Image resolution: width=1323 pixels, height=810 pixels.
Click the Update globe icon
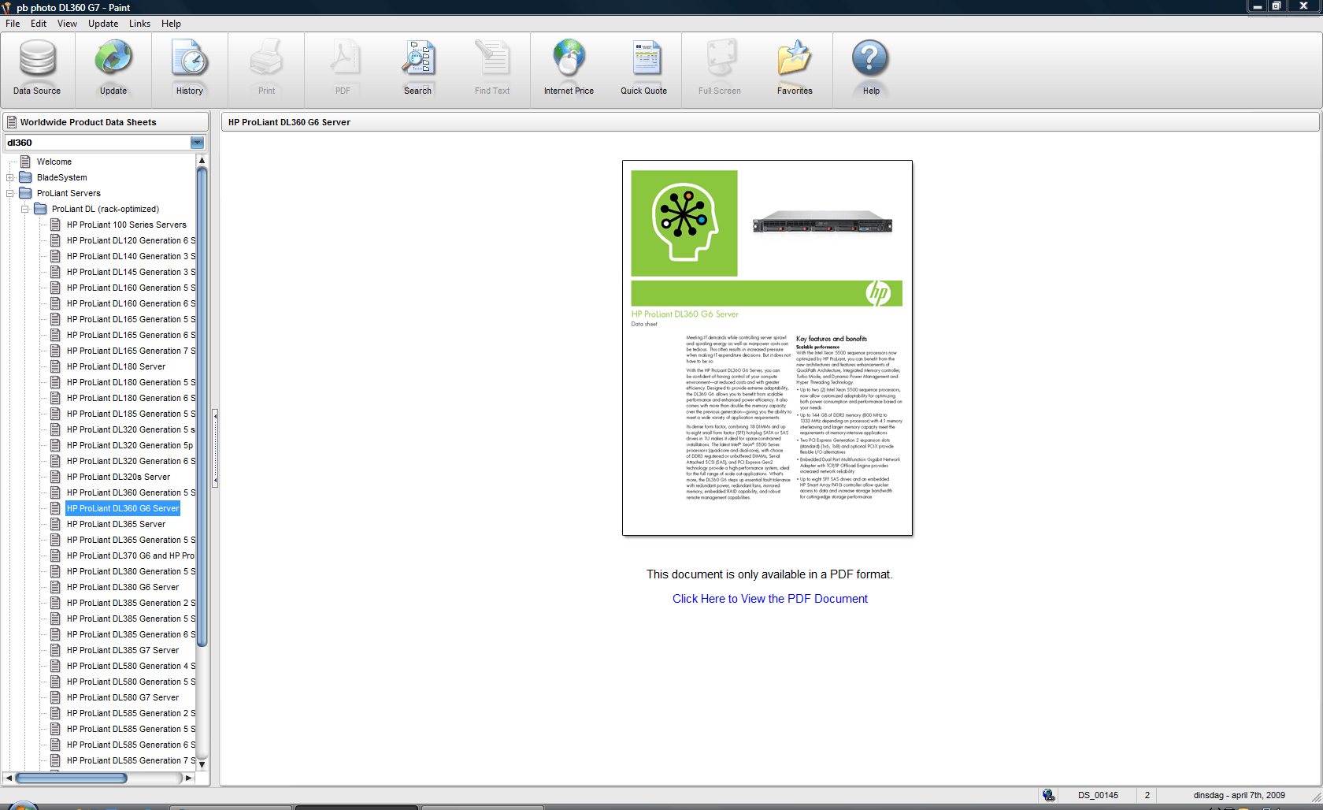pyautogui.click(x=113, y=59)
